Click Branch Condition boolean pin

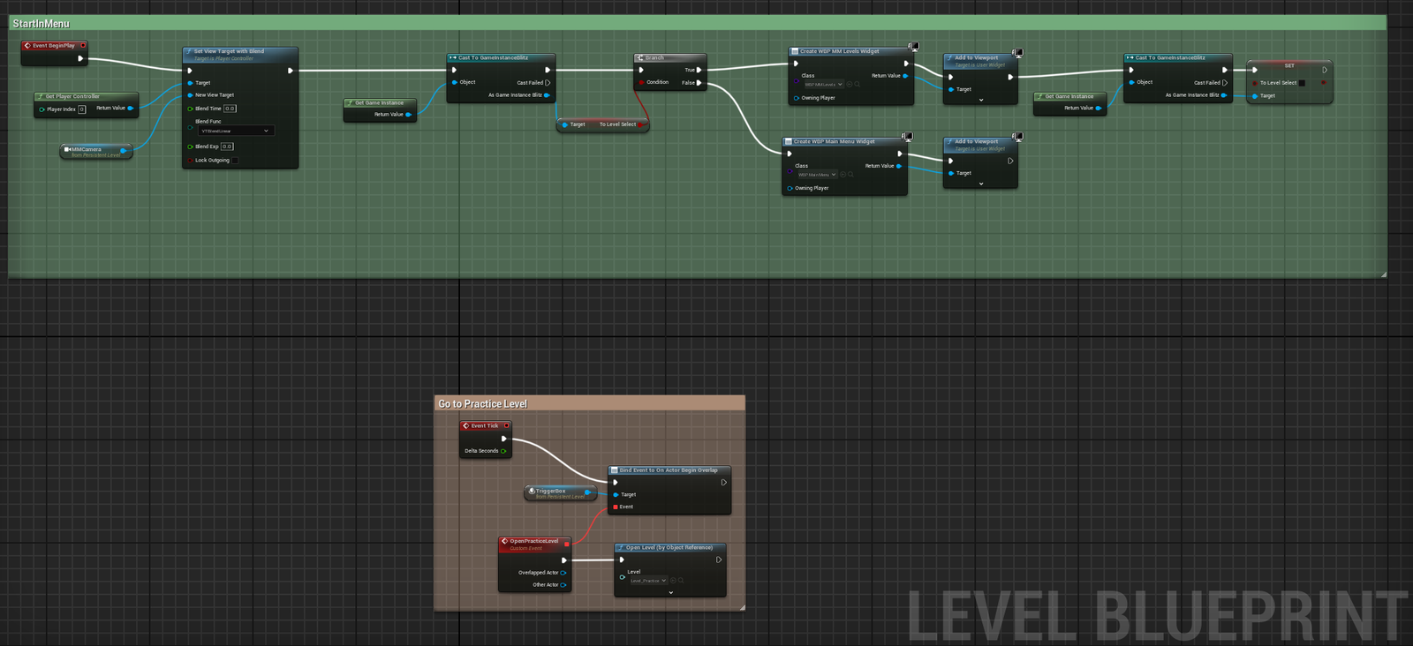point(641,82)
